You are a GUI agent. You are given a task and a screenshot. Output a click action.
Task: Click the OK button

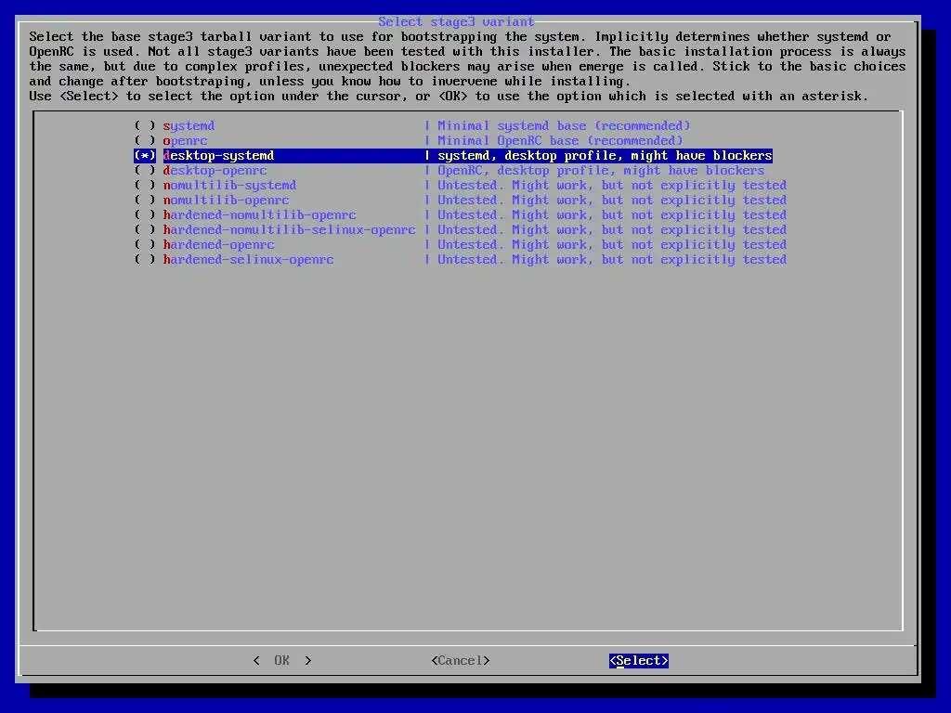click(x=282, y=660)
